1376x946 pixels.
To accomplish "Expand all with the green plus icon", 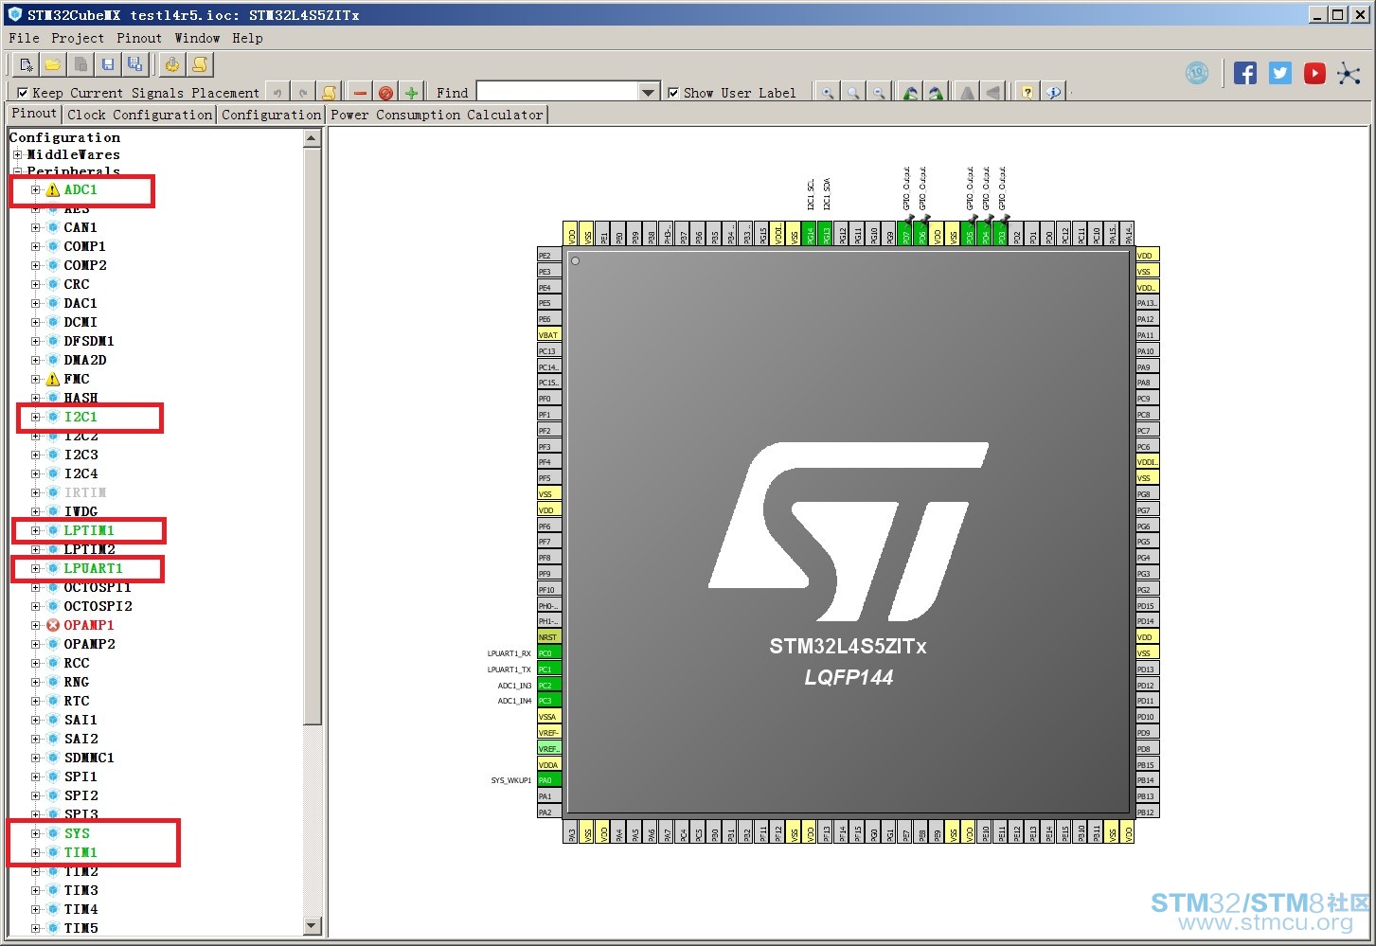I will (x=411, y=93).
